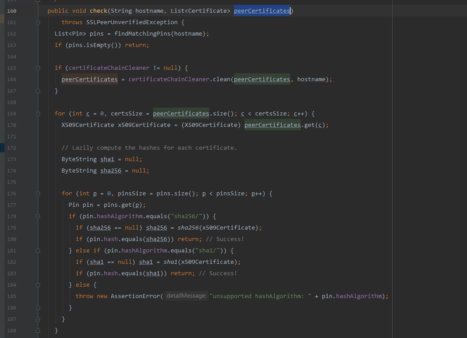Collapse the inner for loop at line 176
Viewport: 467px width, 338px height.
[x=38, y=194]
